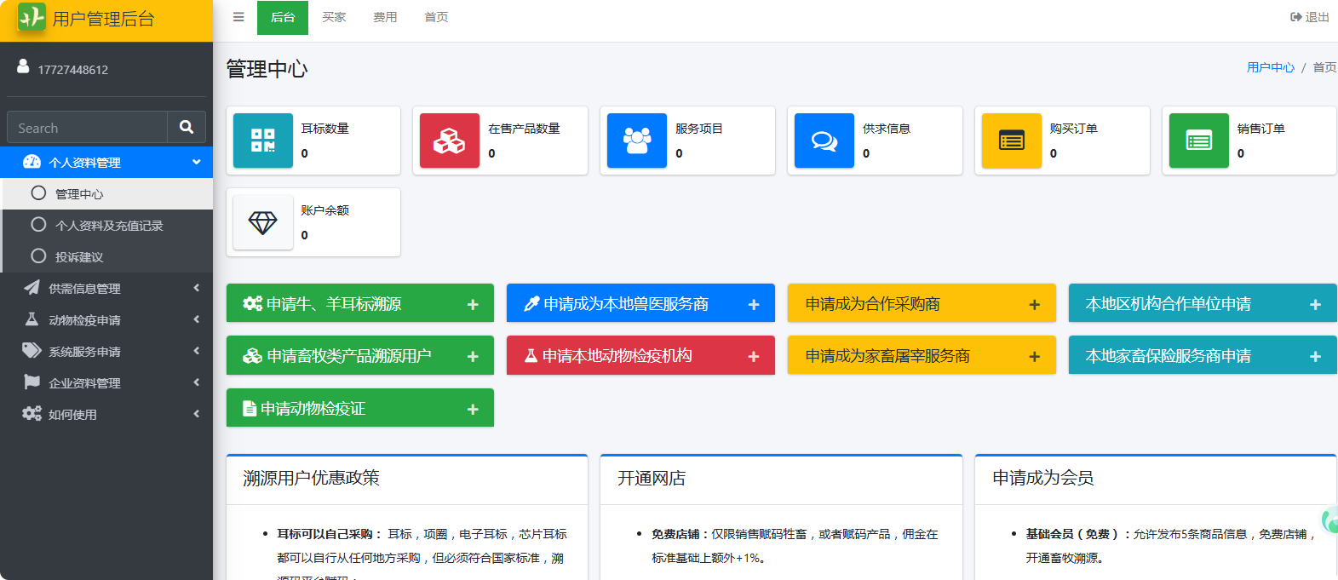Click the dashboard icon beside 个人资料管理
The height and width of the screenshot is (580, 1338).
(32, 162)
